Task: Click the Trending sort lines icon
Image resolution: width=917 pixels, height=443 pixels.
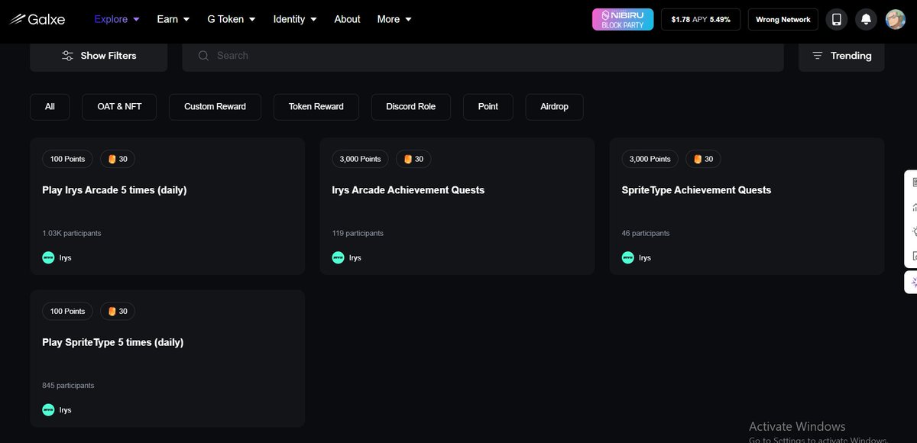Action: point(818,56)
